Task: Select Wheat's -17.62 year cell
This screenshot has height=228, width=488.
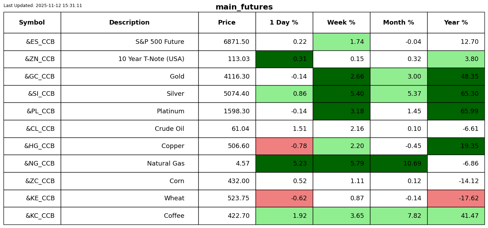Action: (456, 198)
